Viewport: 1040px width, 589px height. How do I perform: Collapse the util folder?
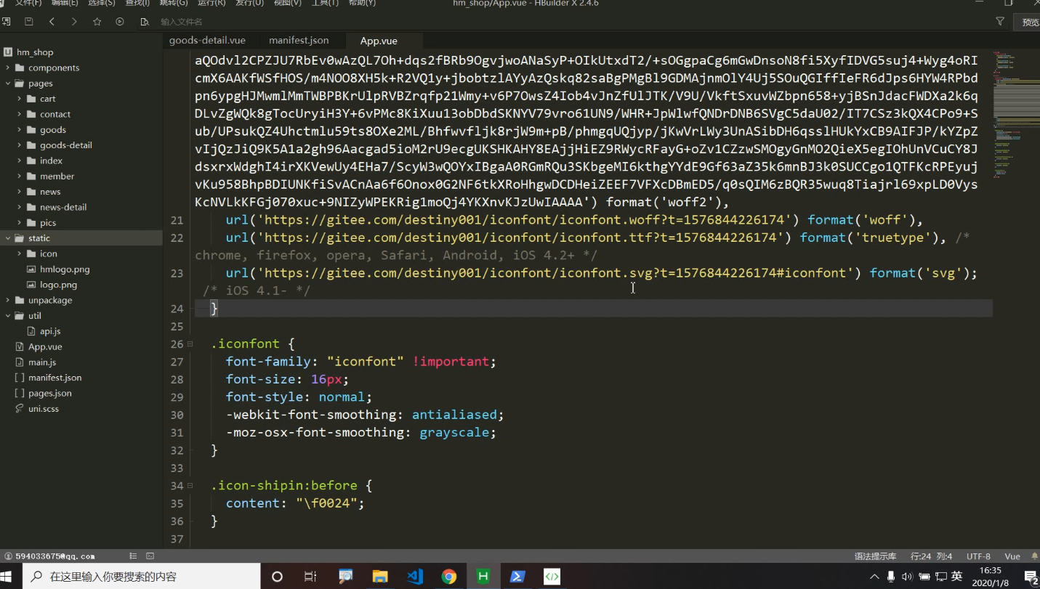click(8, 316)
